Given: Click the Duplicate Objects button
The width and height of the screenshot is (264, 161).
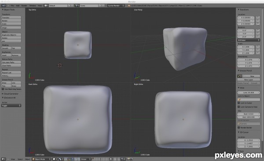Looking at the screenshot, I should click(11, 35).
